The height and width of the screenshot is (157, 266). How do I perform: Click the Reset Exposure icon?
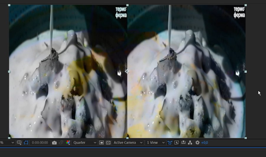pos(197,143)
